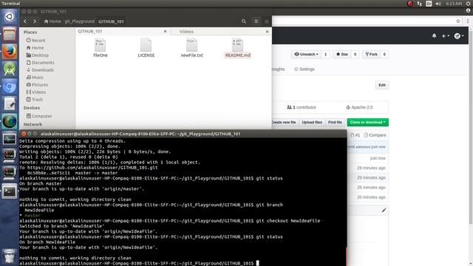Go back in the file manager
Screen dimensions: 473x266
click(x=25, y=21)
